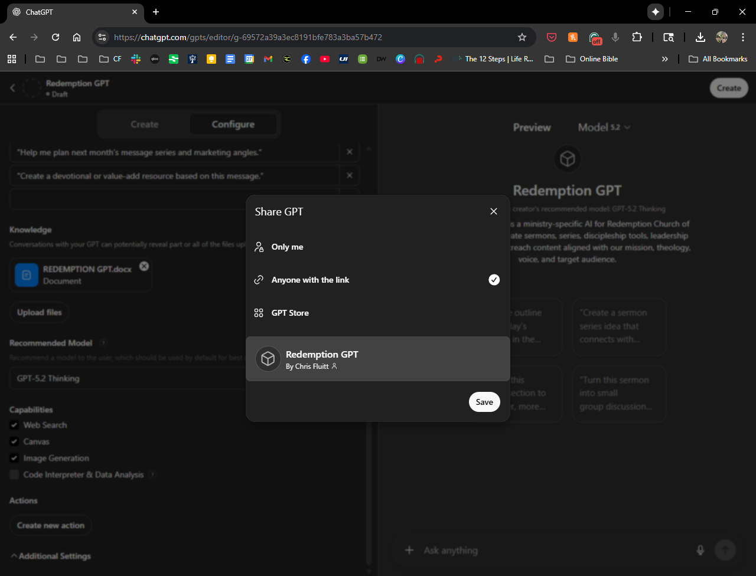The height and width of the screenshot is (576, 756).
Task: Click Save in Share GPT dialog
Action: tap(484, 402)
